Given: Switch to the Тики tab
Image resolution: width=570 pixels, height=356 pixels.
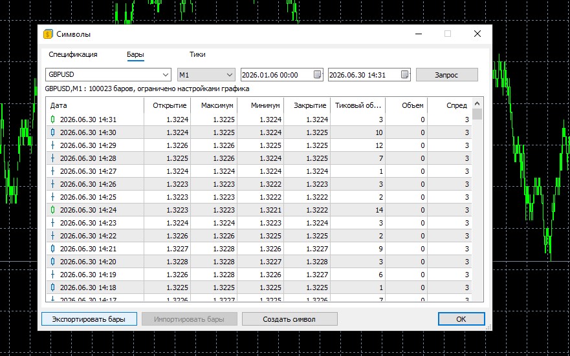Looking at the screenshot, I should [197, 54].
